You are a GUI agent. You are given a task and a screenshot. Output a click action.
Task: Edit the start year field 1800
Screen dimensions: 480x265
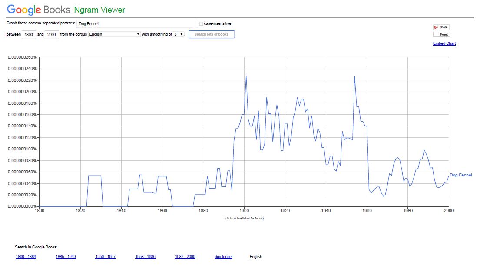29,35
